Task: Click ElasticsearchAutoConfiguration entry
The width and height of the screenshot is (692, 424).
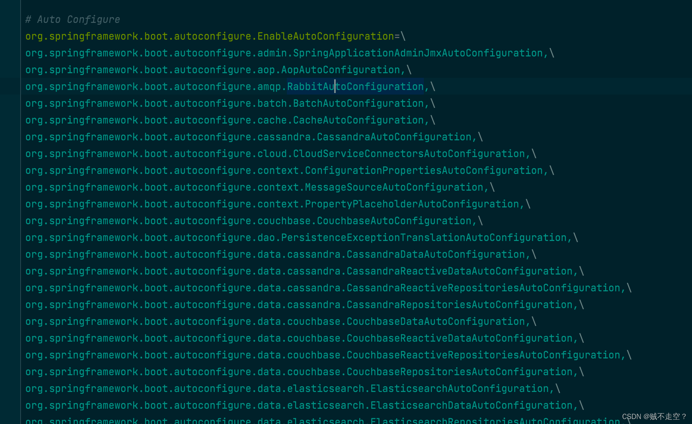Action: pyautogui.click(x=293, y=389)
